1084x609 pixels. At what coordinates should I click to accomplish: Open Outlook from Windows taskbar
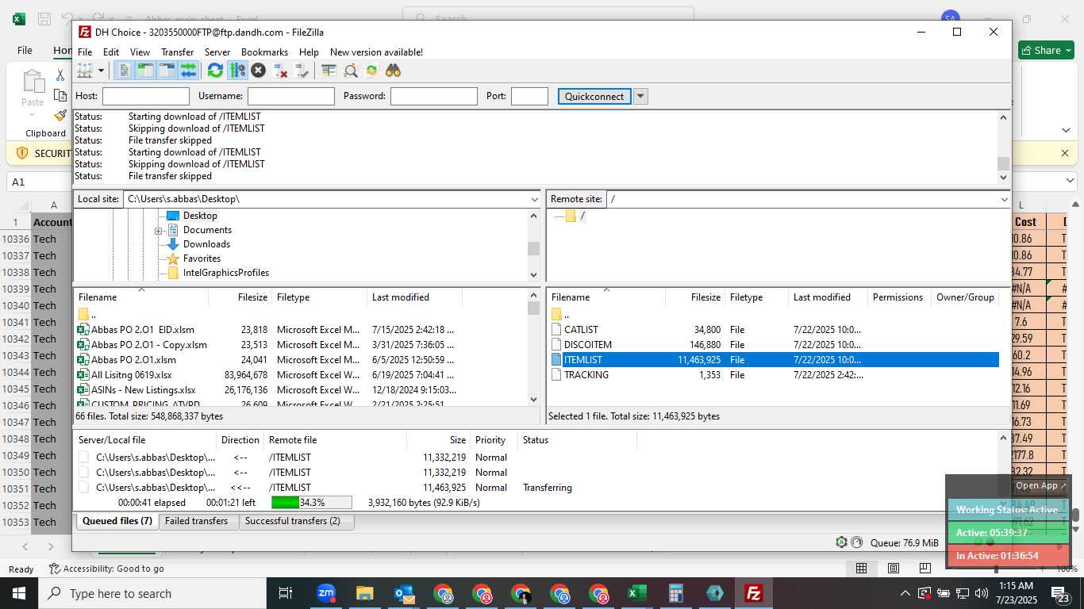click(x=404, y=593)
